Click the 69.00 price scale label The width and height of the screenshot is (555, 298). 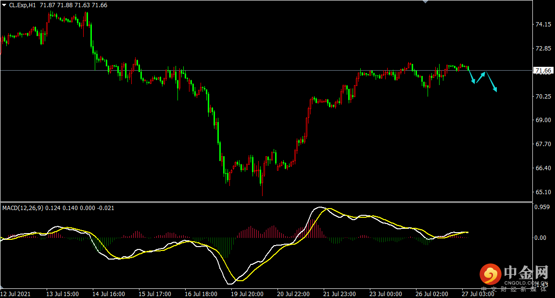(x=543, y=120)
